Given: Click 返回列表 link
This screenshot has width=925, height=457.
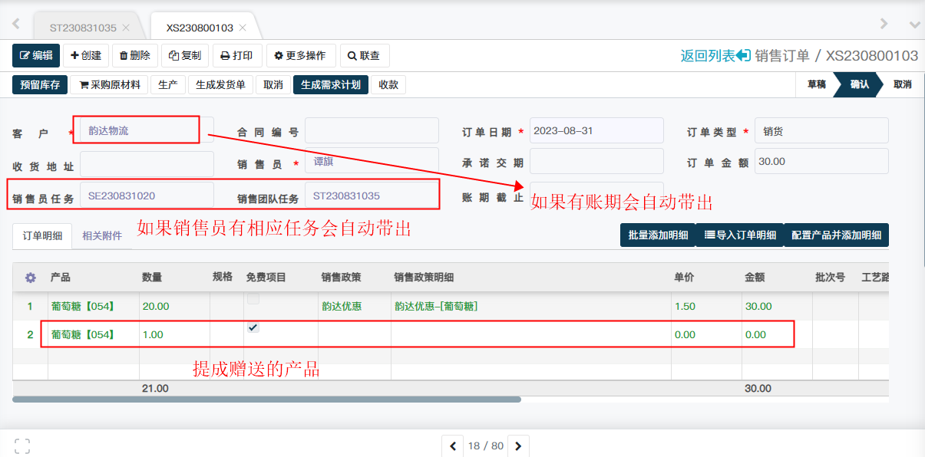Looking at the screenshot, I should 715,55.
